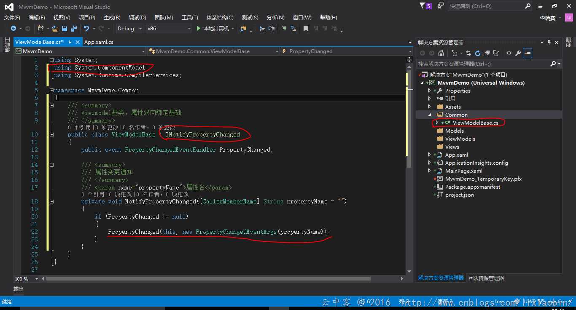Expand the ViewModelBase.cs tree node
Viewport: 576px width, 310px height.
click(x=437, y=123)
